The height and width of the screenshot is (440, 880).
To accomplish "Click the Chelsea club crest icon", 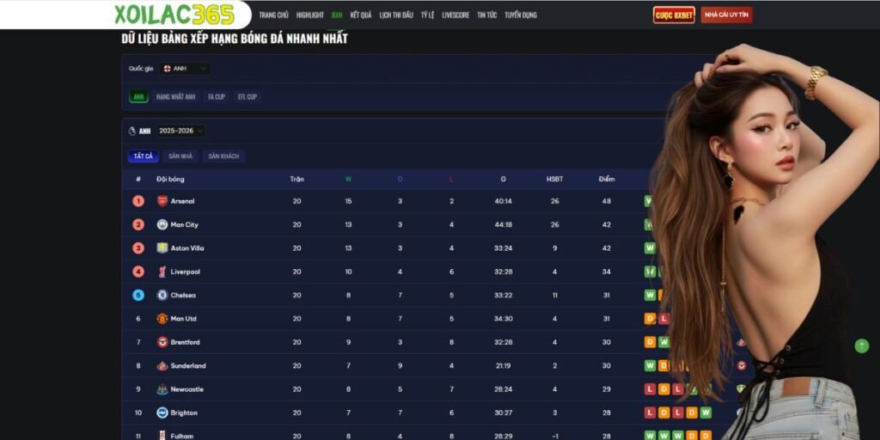I will point(162,295).
